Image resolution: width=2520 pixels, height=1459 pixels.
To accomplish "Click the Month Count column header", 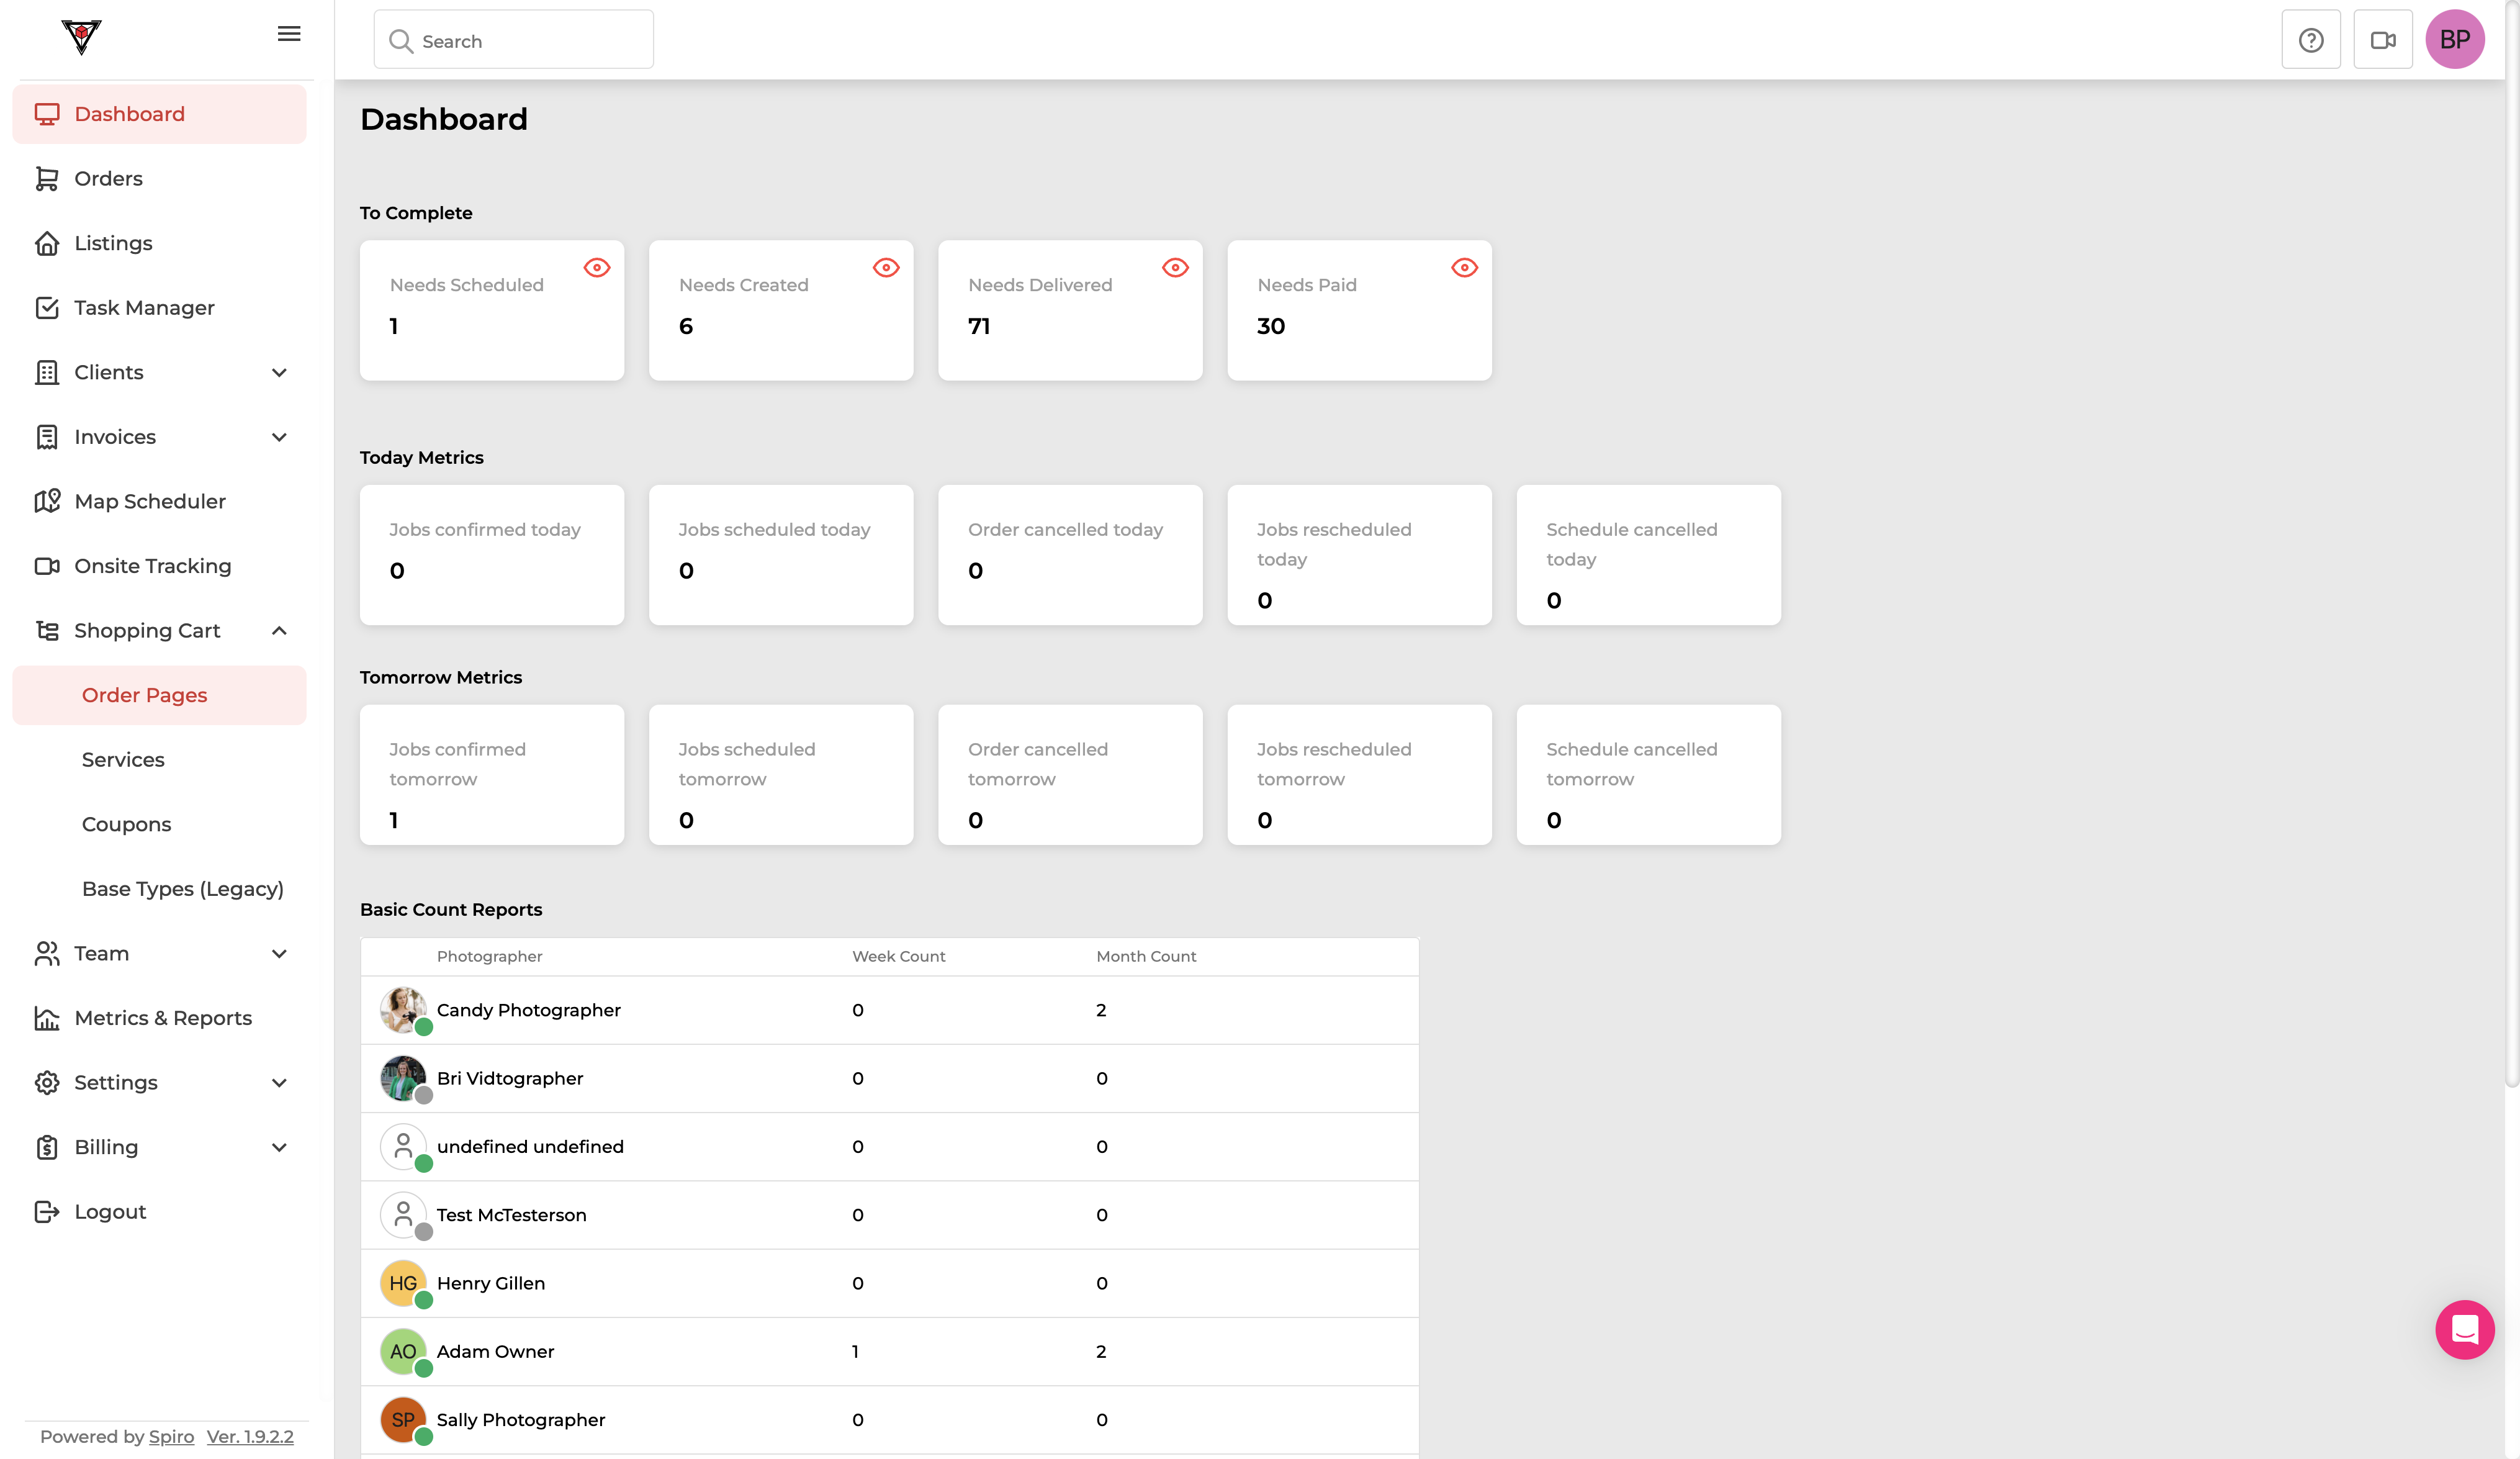I will pos(1146,956).
